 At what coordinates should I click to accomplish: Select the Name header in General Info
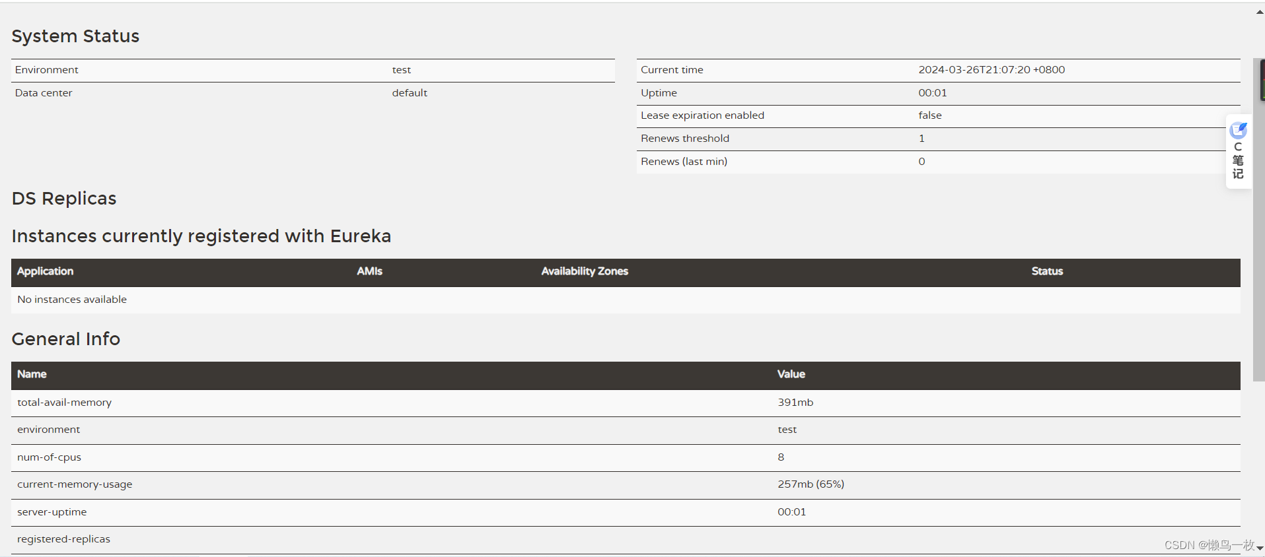(32, 374)
